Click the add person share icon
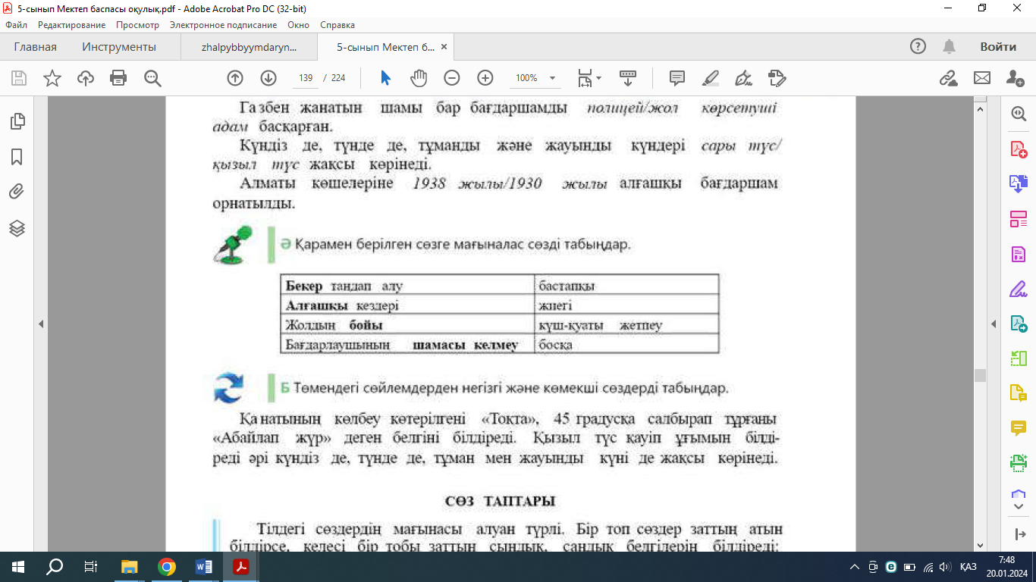The image size is (1036, 582). [1016, 78]
